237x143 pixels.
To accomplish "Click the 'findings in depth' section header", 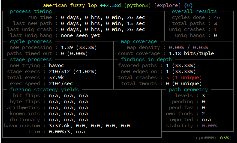I will point(146,59).
